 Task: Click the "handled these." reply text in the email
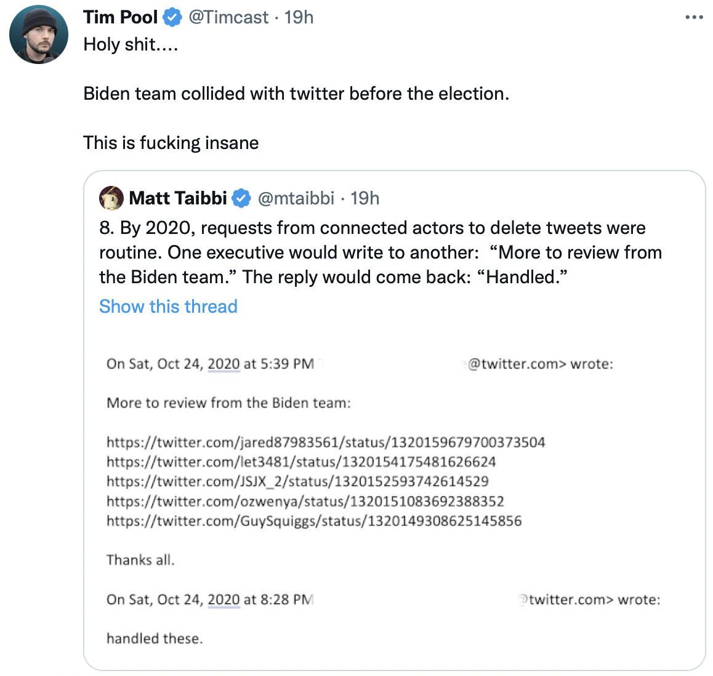[155, 638]
